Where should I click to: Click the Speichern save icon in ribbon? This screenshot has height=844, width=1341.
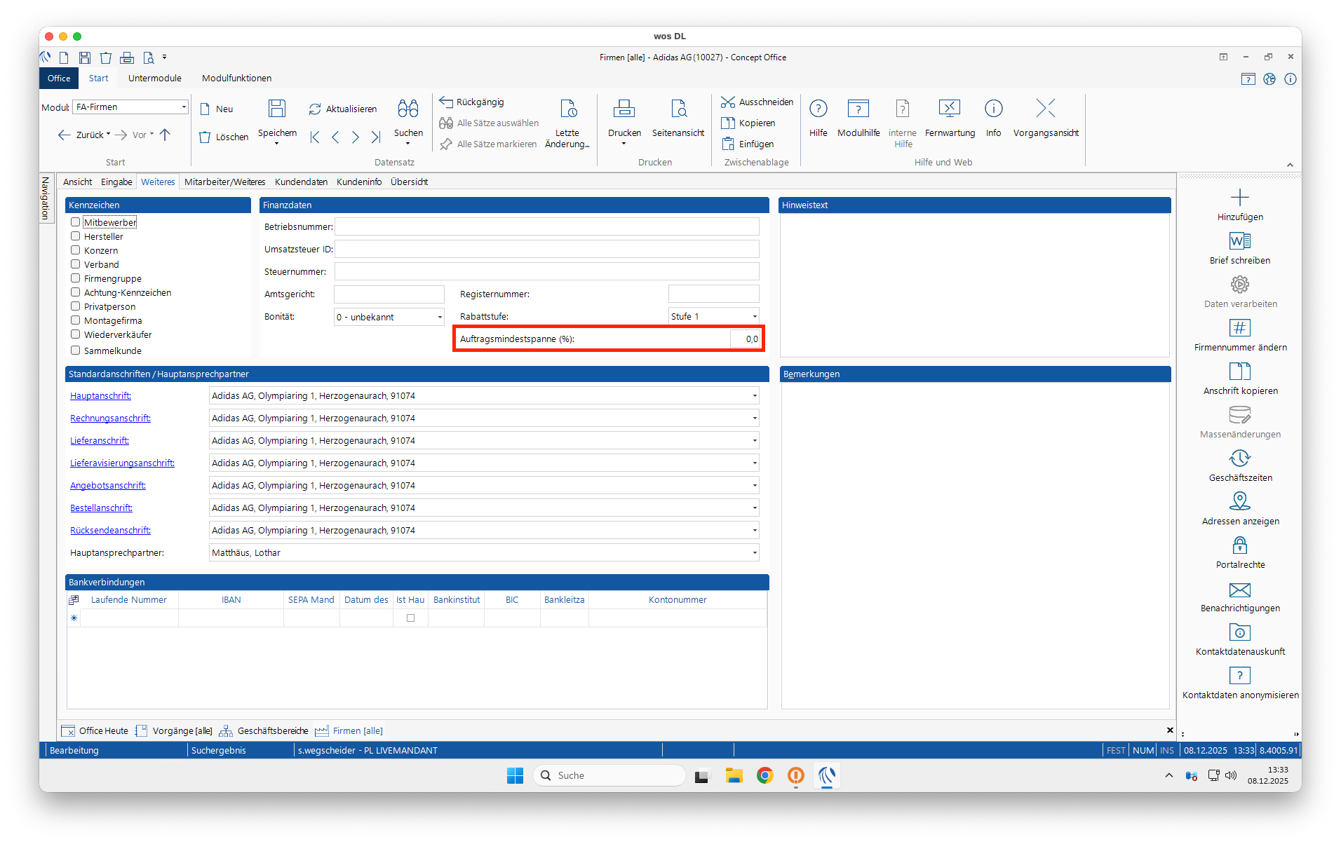(x=277, y=109)
